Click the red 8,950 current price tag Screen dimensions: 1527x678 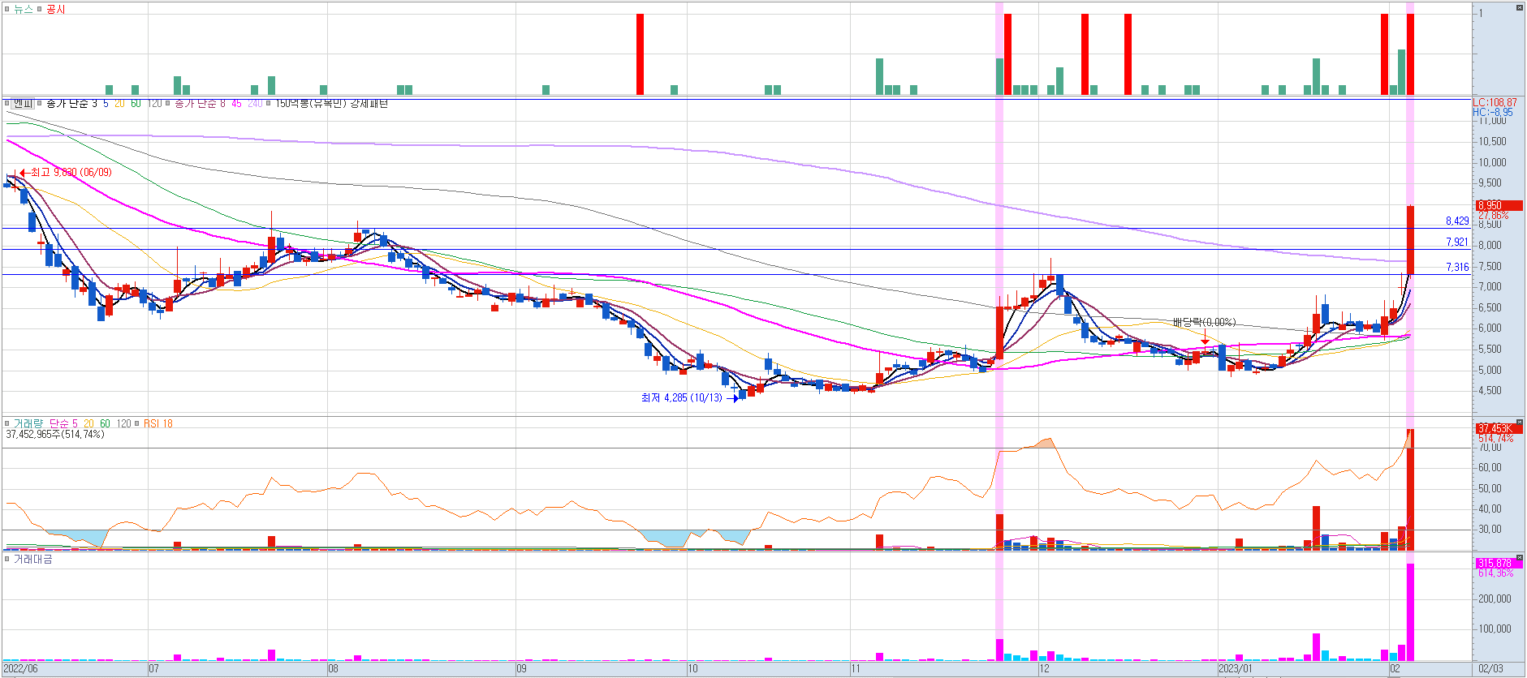[1499, 205]
